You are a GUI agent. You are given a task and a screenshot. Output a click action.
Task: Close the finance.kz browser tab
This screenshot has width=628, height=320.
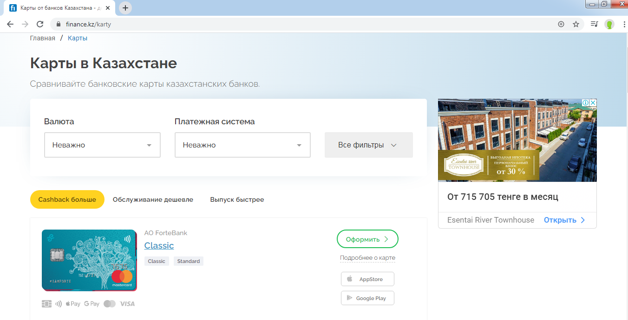coord(109,8)
